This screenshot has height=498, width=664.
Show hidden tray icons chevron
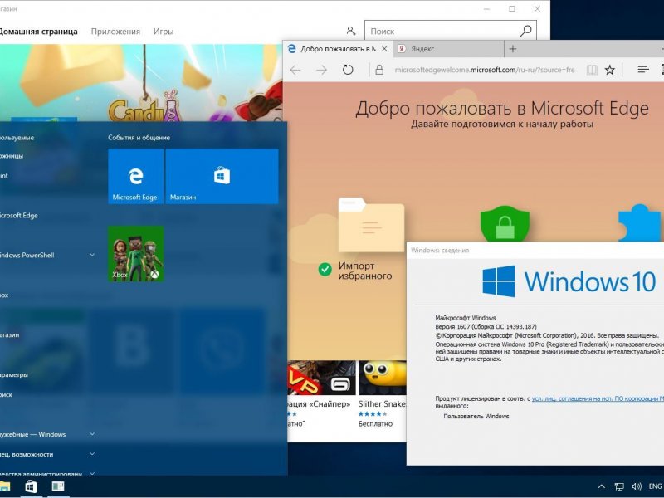pos(601,486)
